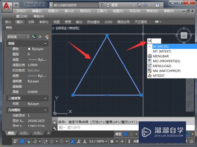Screen dimensions: 197x147
Task: Click the 登录 sign-in link
Action: point(114,5)
